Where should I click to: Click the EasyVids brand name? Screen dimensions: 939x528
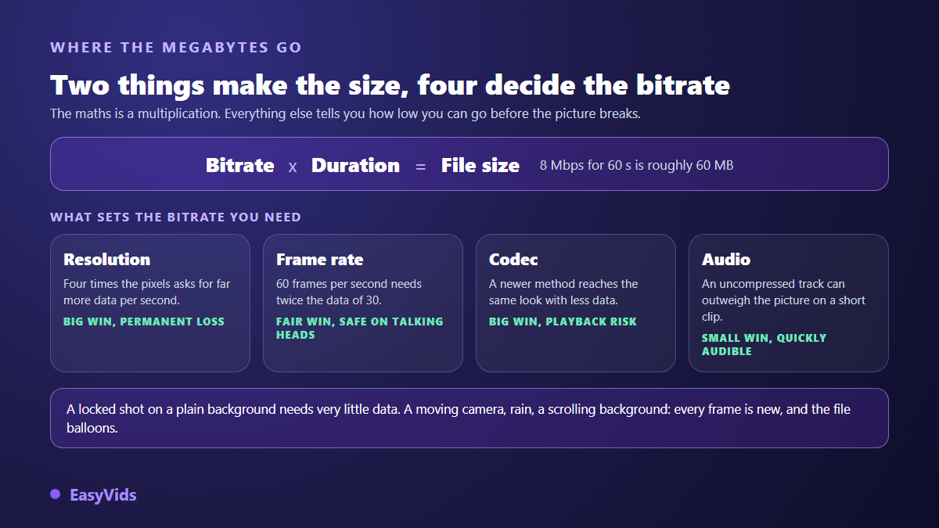pyautogui.click(x=103, y=495)
